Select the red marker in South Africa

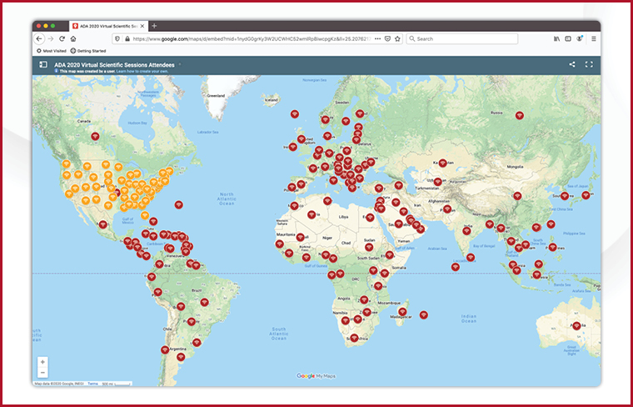(x=354, y=338)
